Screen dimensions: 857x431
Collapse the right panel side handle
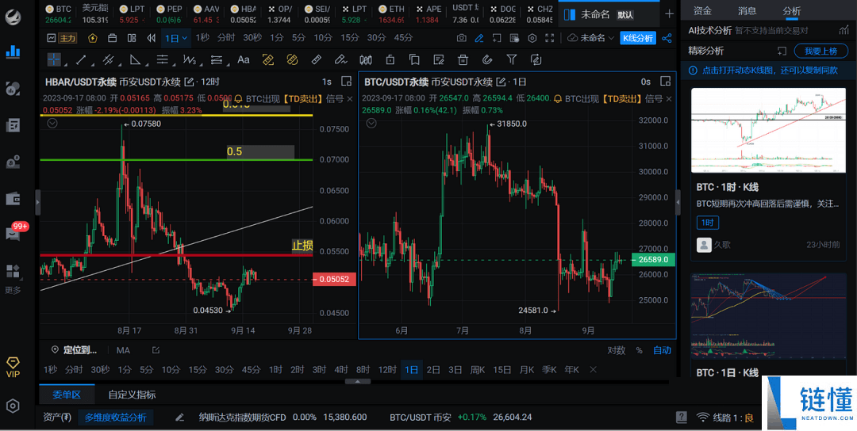click(678, 202)
